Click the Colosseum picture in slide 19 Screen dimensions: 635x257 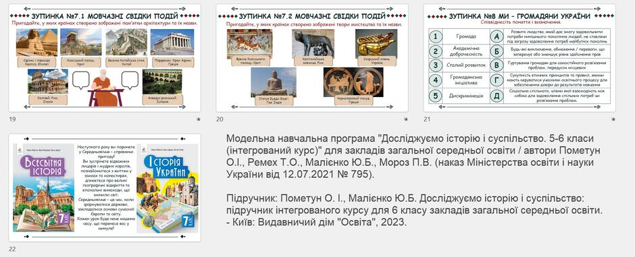click(x=48, y=81)
